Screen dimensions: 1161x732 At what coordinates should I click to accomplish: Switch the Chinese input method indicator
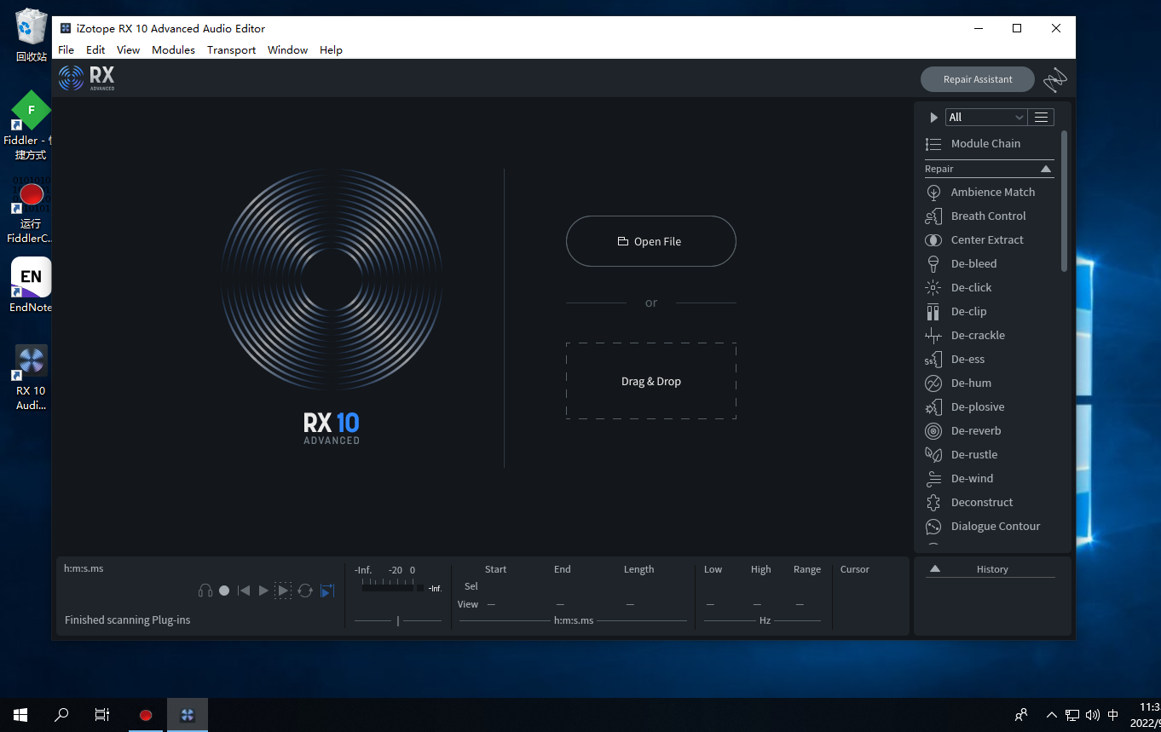pos(1112,715)
